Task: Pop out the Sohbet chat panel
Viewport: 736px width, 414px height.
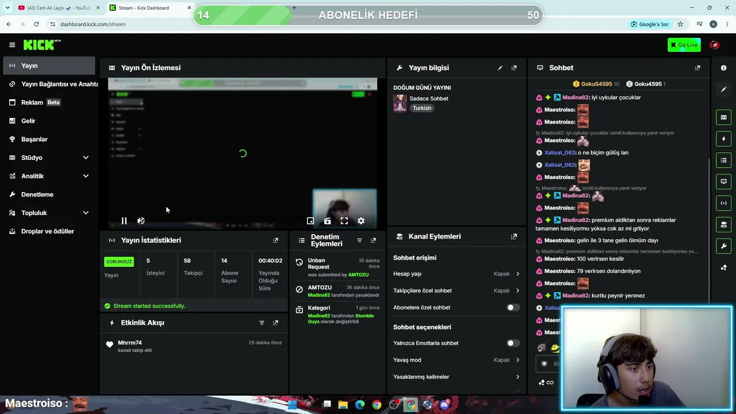Action: point(697,68)
